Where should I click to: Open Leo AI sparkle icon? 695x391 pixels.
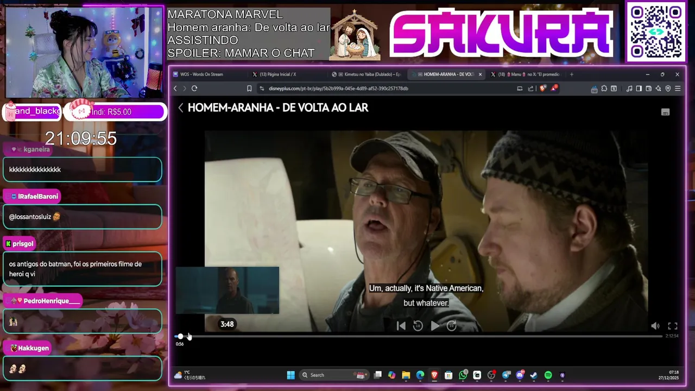click(658, 89)
